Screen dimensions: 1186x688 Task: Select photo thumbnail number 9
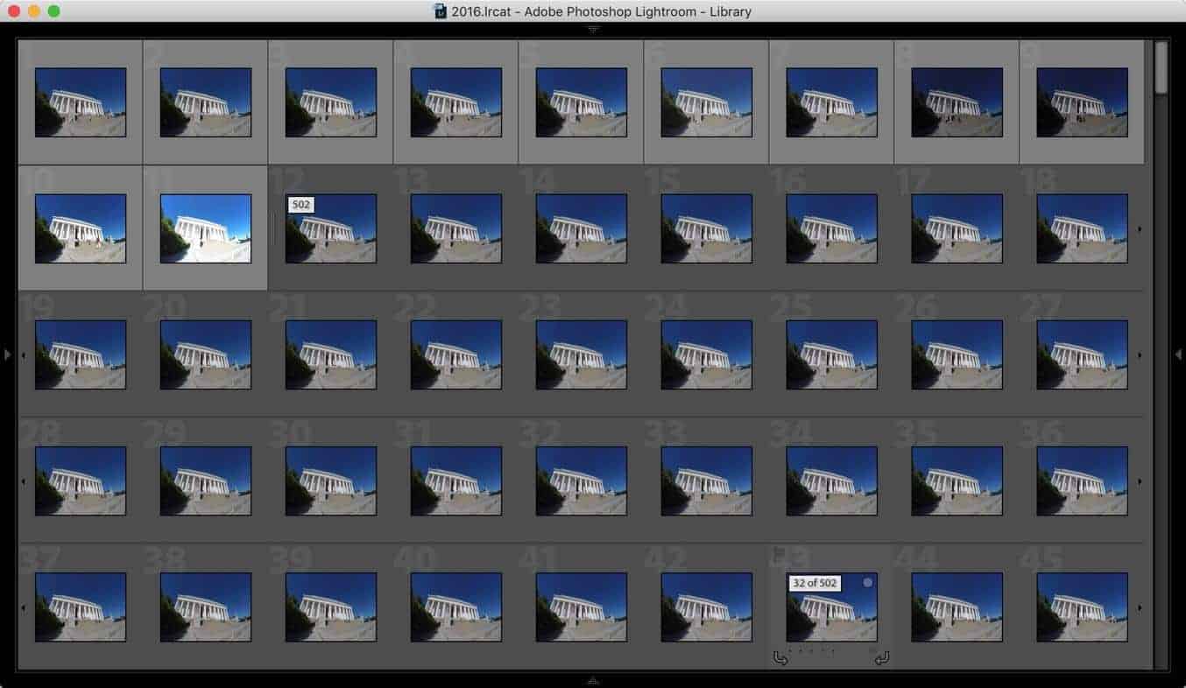[1083, 102]
